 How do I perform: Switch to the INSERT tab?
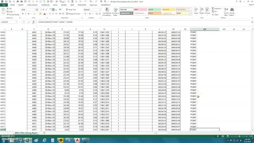21,5
